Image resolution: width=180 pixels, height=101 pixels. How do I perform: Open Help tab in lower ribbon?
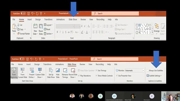[109, 64]
